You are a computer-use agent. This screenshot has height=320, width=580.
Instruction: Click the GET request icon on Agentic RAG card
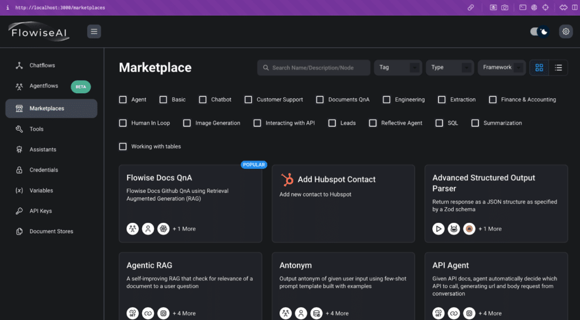point(133,313)
